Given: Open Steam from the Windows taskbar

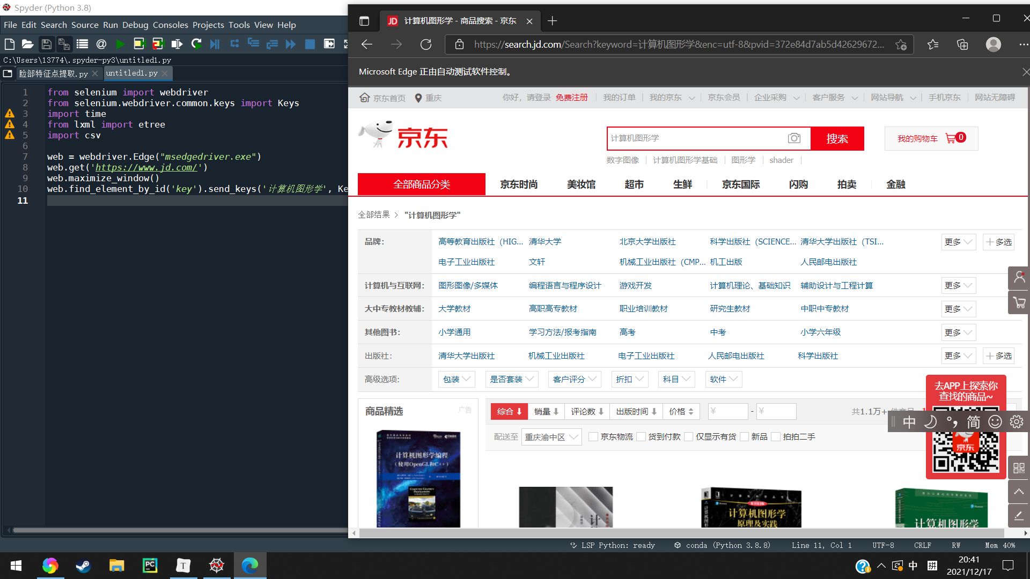Looking at the screenshot, I should pos(83,565).
